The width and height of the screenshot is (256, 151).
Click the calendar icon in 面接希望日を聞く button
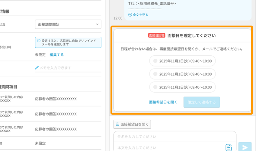click(x=117, y=124)
